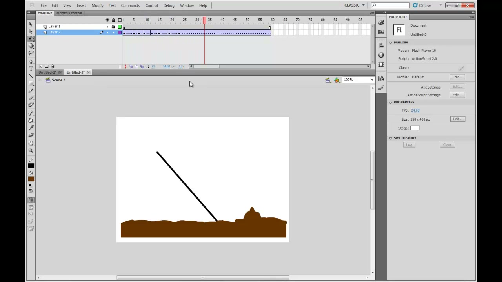
Task: Toggle visibility dot for Layer 2
Action: 107,32
